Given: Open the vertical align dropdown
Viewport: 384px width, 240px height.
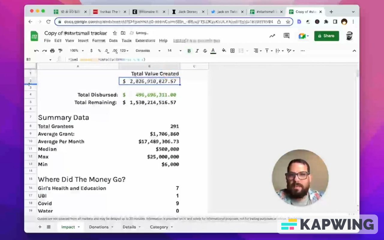Looking at the screenshot, I should (268, 51).
